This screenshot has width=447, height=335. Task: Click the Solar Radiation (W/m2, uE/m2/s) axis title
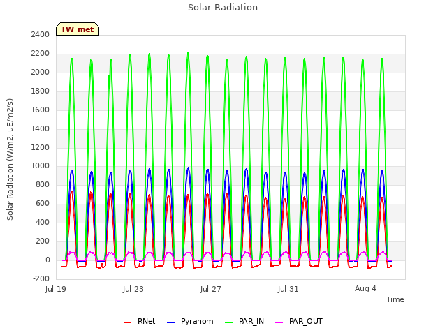coord(10,159)
